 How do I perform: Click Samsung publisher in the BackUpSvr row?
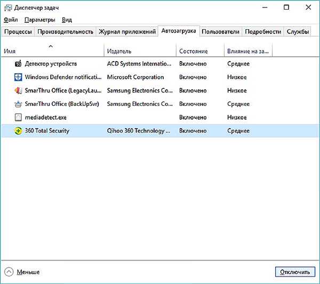coord(140,104)
